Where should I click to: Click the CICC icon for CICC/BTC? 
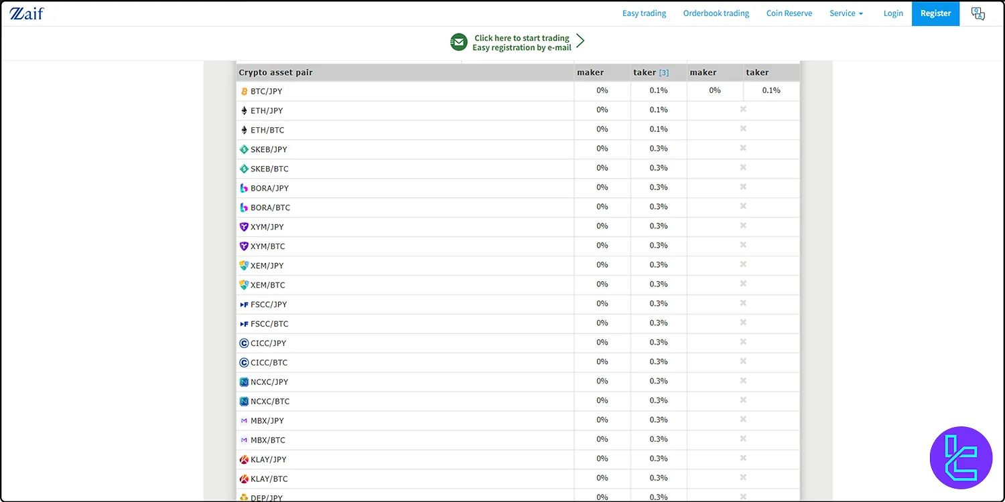point(244,363)
